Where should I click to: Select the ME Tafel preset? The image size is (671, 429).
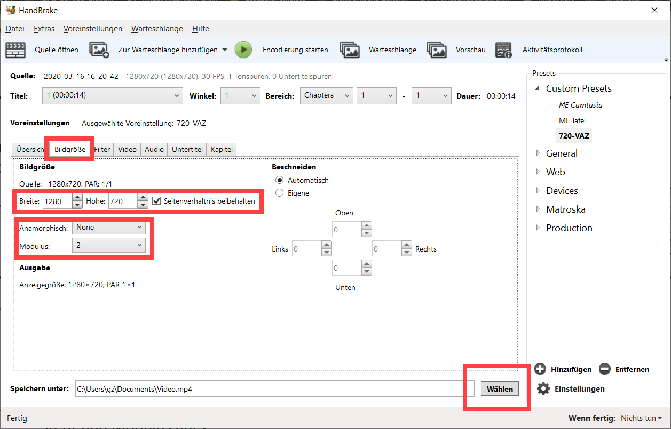tap(572, 120)
